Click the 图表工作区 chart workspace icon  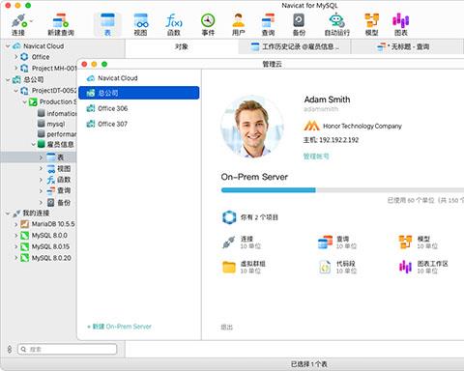pyautogui.click(x=405, y=267)
